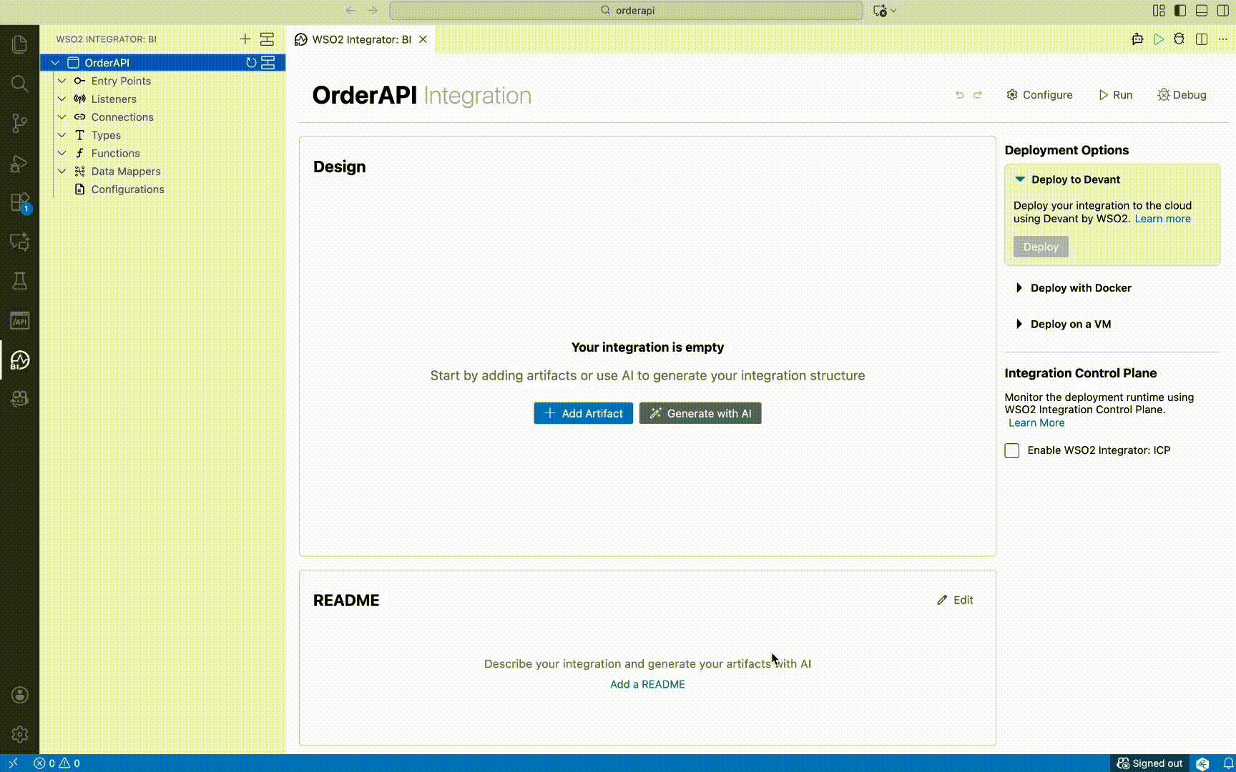Viewport: 1236px width, 772px height.
Task: Open the Source Control view
Action: click(x=19, y=123)
